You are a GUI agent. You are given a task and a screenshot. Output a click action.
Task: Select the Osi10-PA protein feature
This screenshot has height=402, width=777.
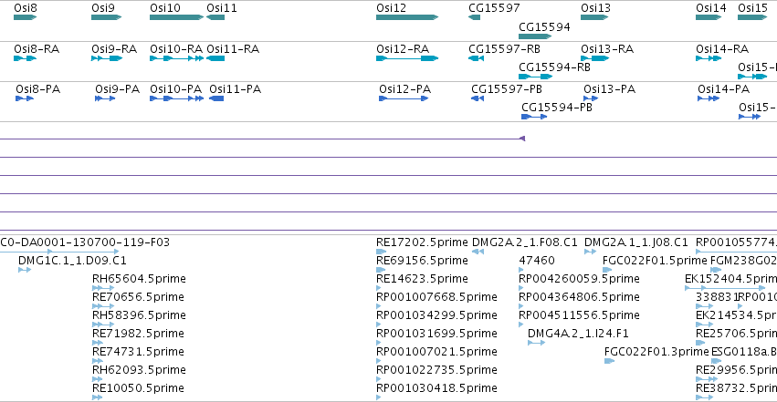(x=176, y=98)
